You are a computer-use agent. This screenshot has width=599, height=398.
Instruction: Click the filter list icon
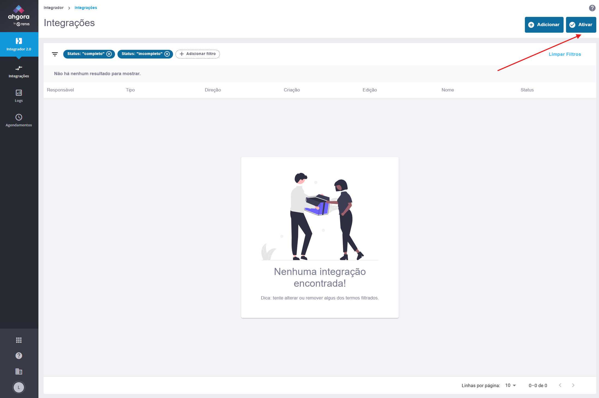point(55,54)
